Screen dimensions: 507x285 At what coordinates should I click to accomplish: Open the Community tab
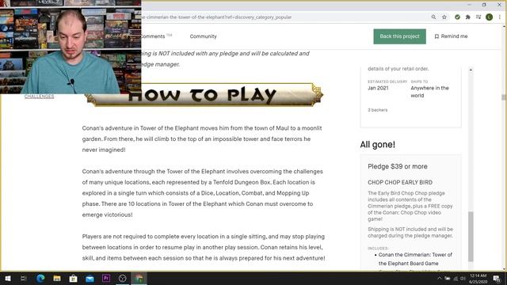(203, 36)
